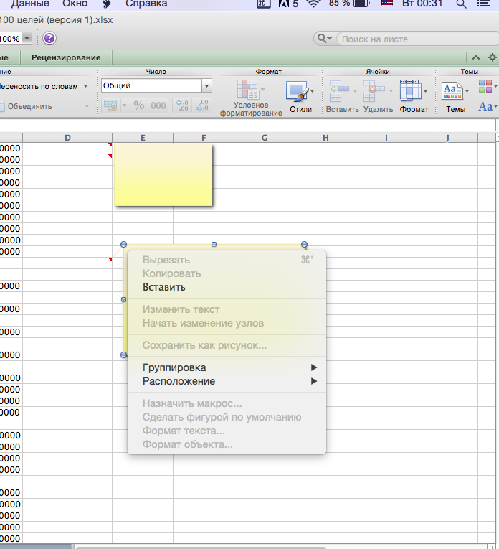Viewport: 499px width, 549px height.
Task: Expand the zoom percentage dropdown
Action: tap(27, 39)
